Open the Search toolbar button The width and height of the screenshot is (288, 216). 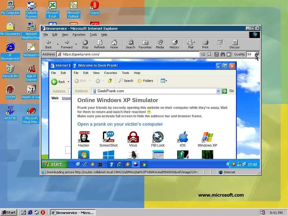pos(130,44)
